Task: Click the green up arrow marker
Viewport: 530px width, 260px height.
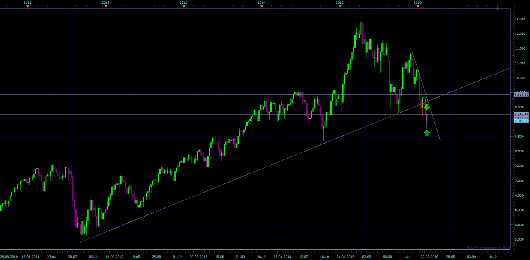Action: point(427,133)
